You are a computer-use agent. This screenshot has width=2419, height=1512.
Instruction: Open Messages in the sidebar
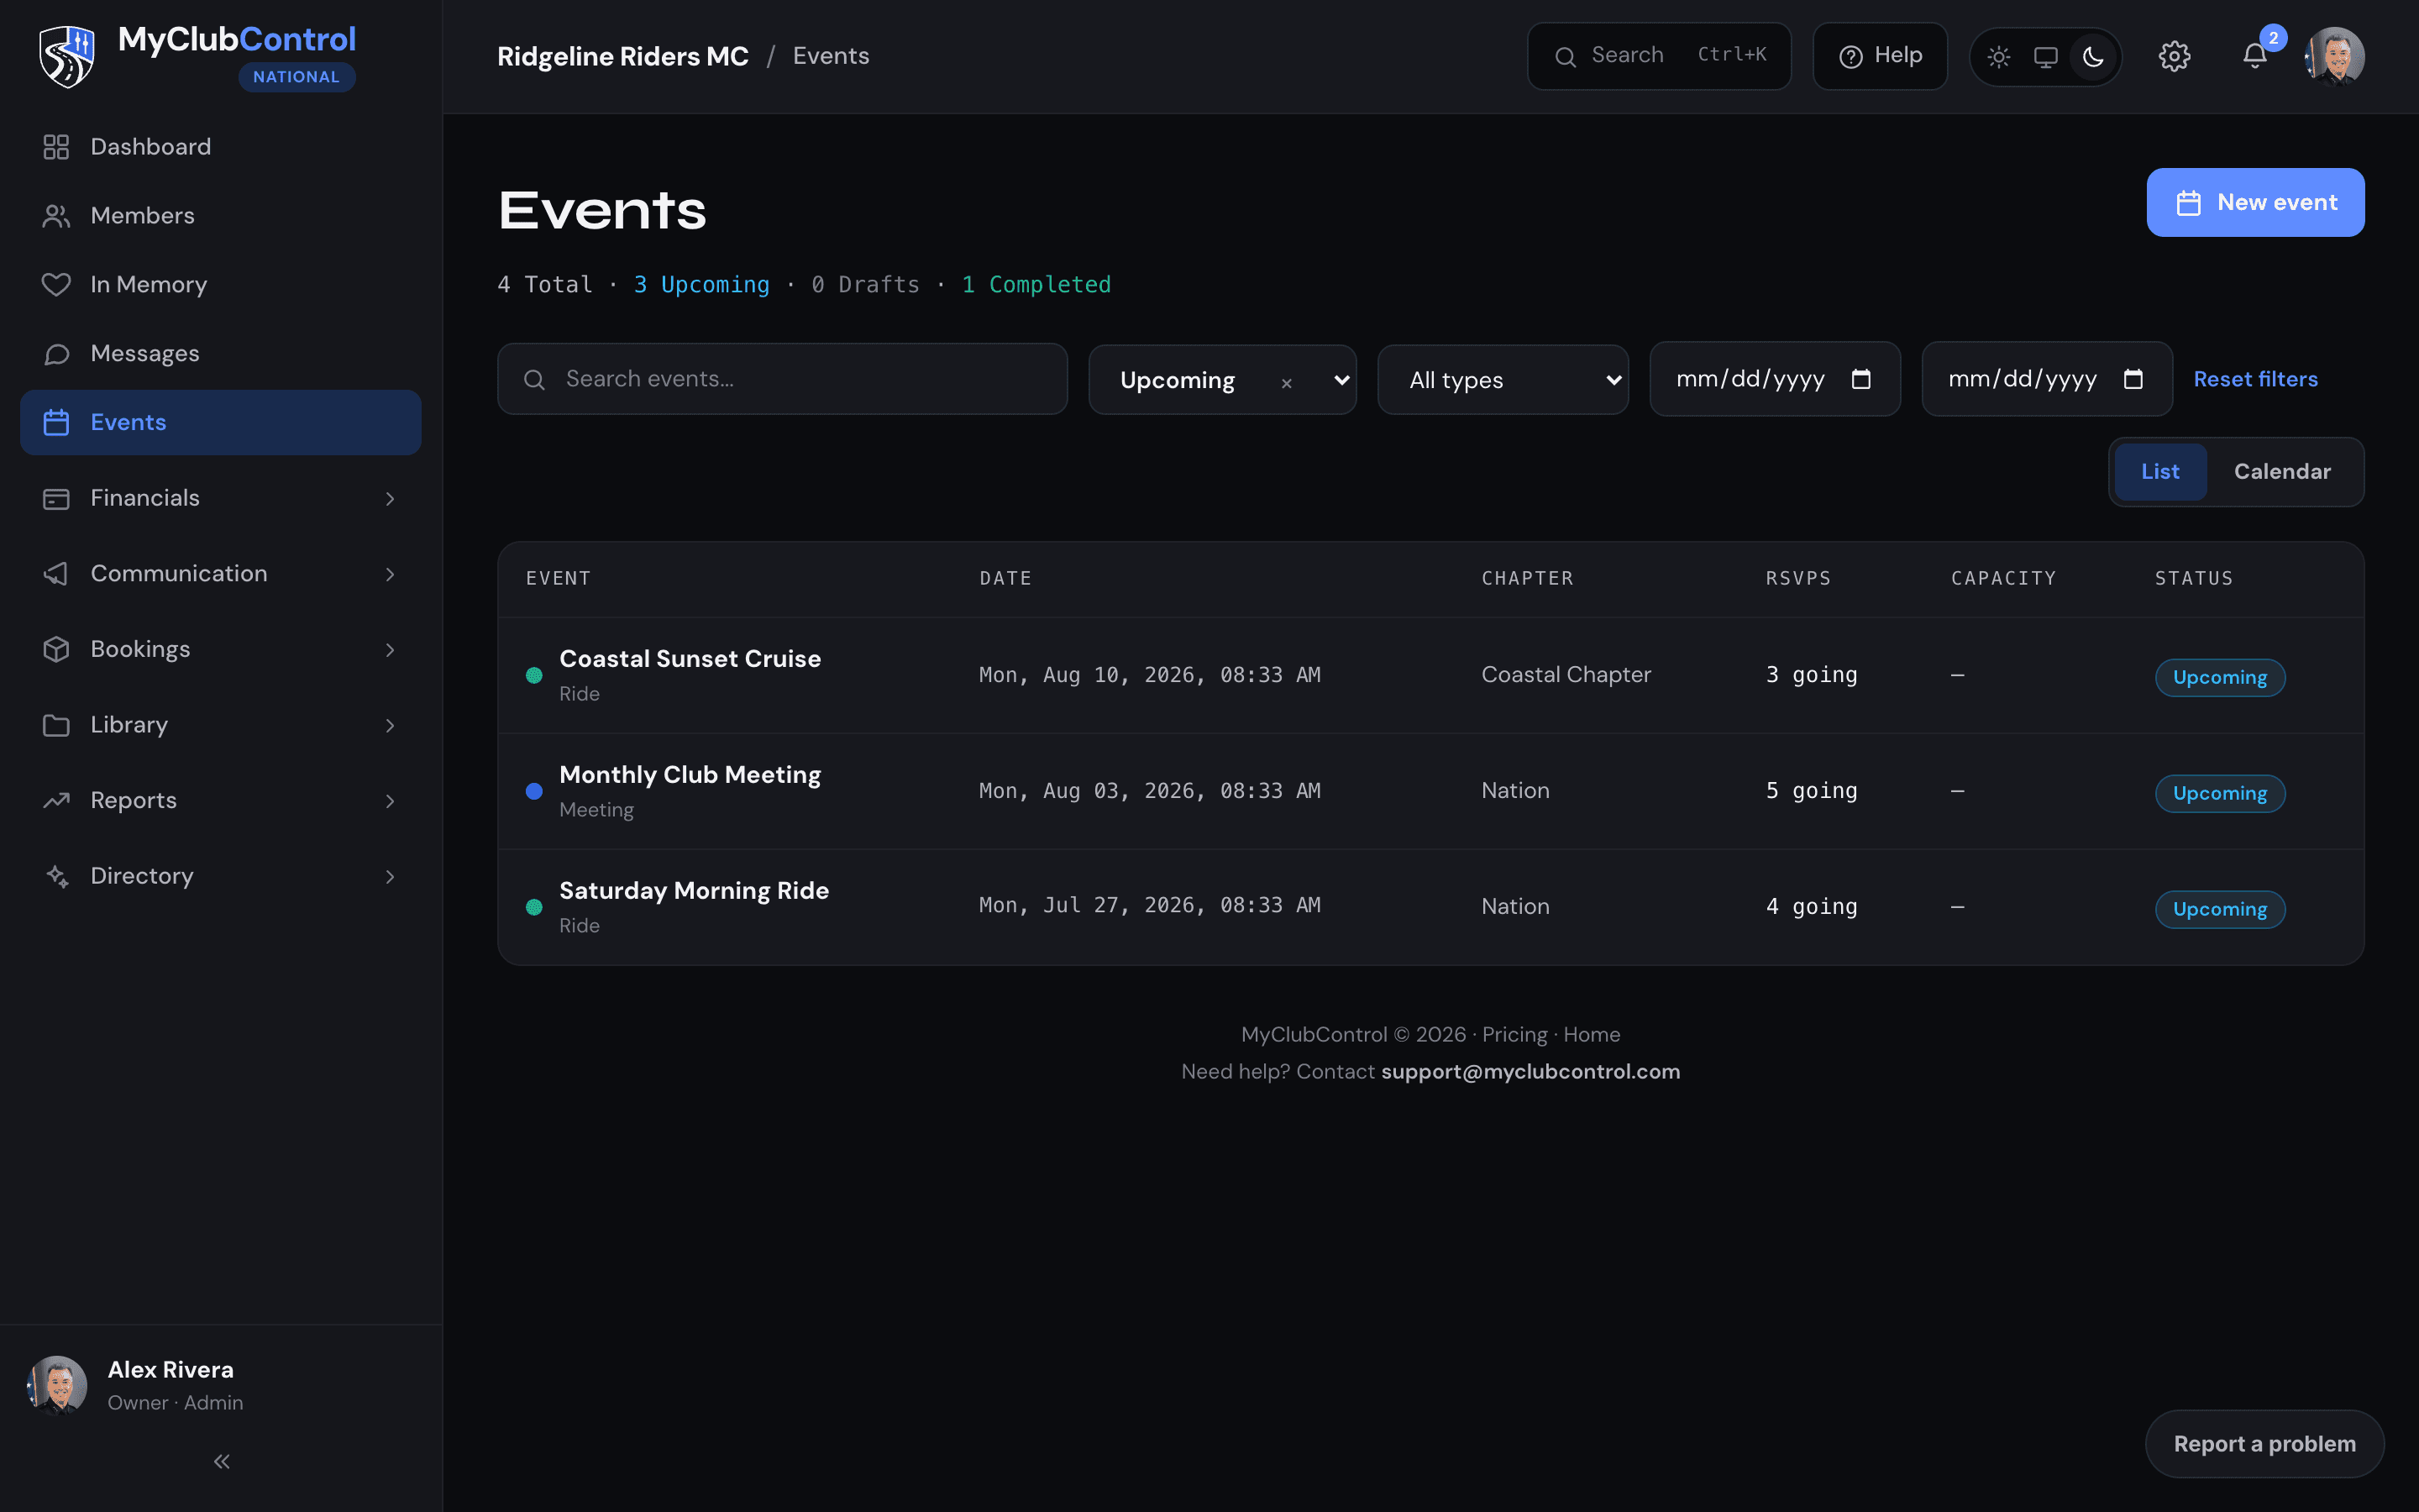point(220,354)
